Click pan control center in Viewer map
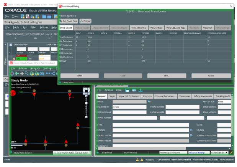 (x=86, y=91)
